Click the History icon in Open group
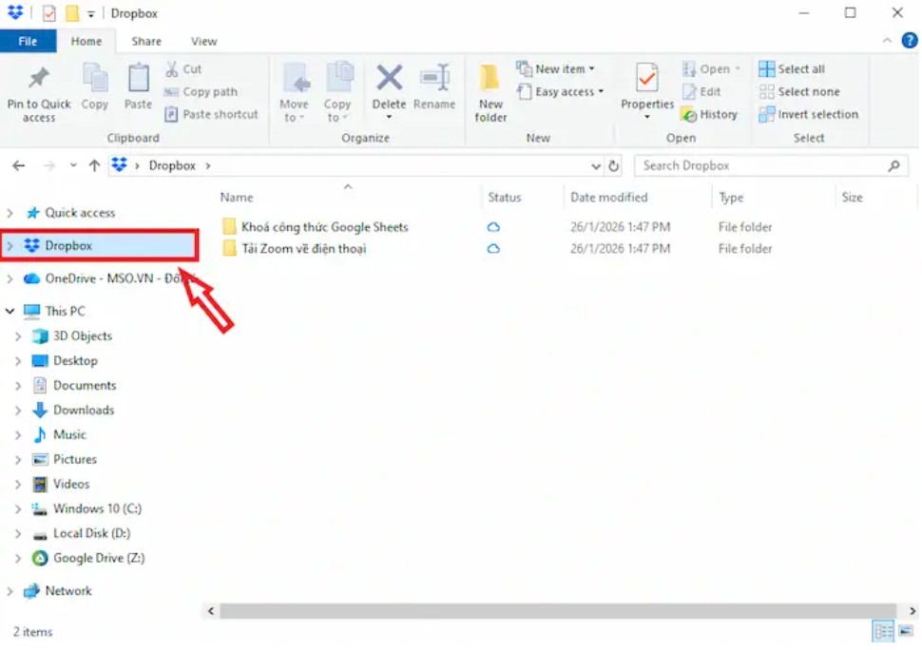The image size is (922, 650). click(709, 114)
